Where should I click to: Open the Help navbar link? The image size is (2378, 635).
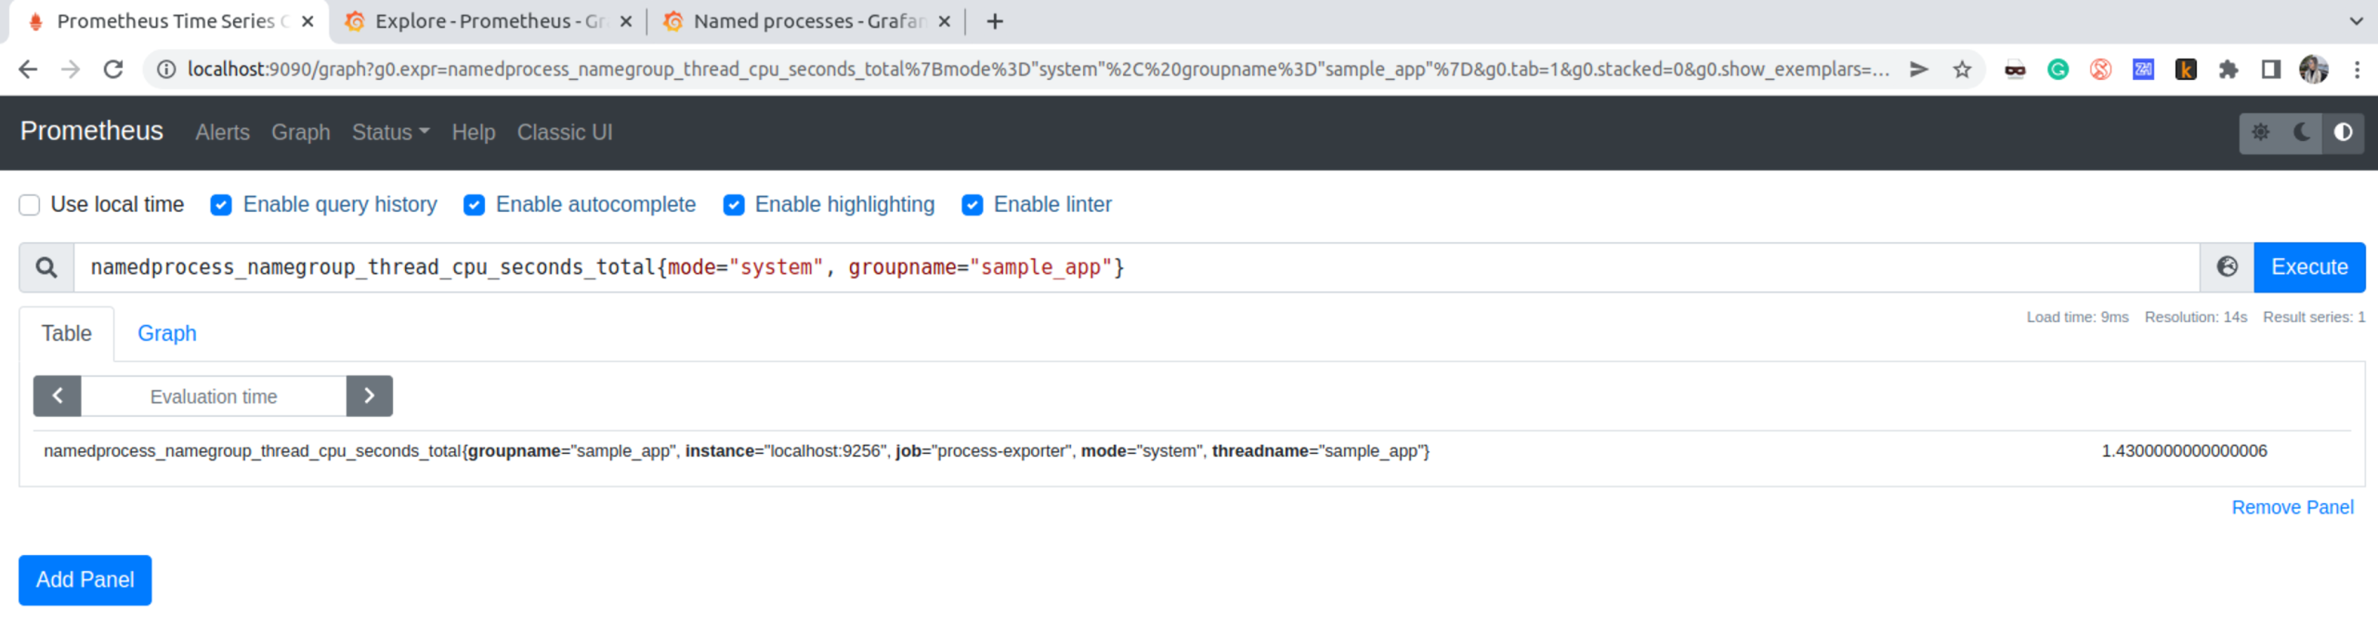pyautogui.click(x=473, y=133)
